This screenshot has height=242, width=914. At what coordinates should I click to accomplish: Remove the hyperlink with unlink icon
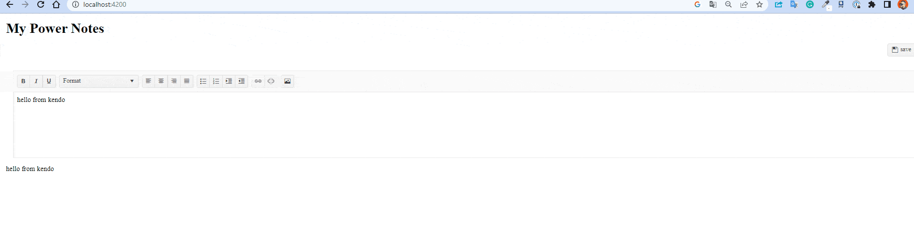[271, 81]
